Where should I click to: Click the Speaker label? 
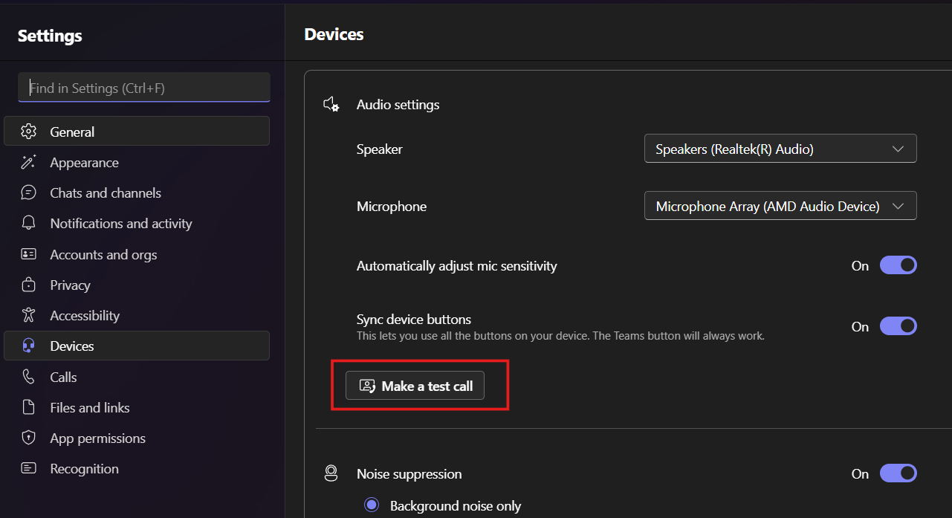click(380, 149)
